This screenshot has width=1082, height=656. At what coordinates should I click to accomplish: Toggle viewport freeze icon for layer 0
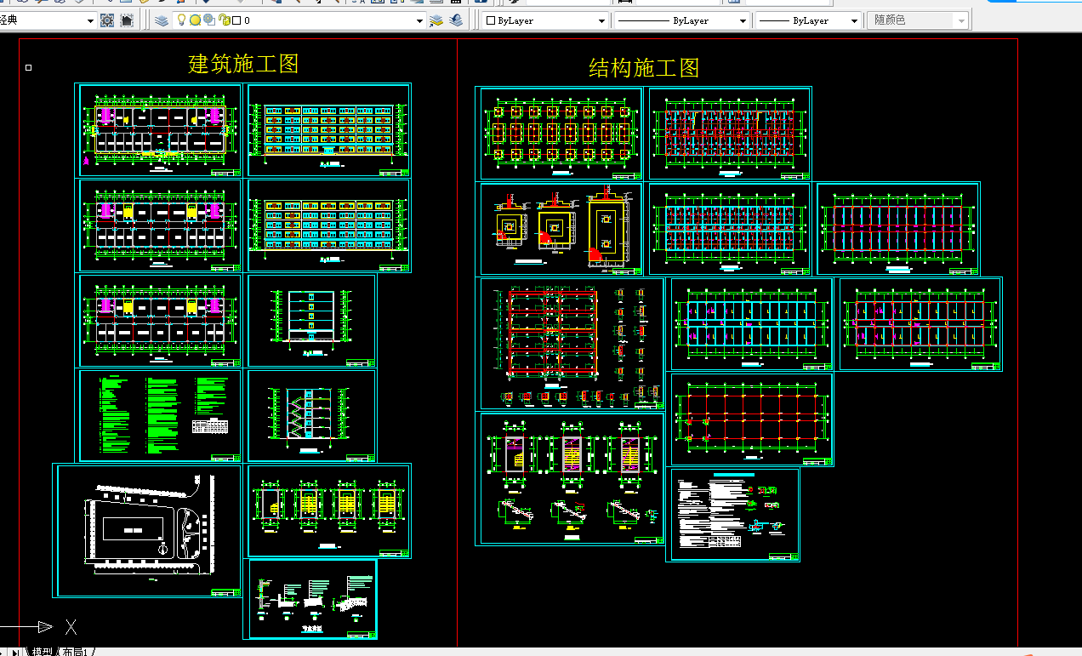[208, 20]
